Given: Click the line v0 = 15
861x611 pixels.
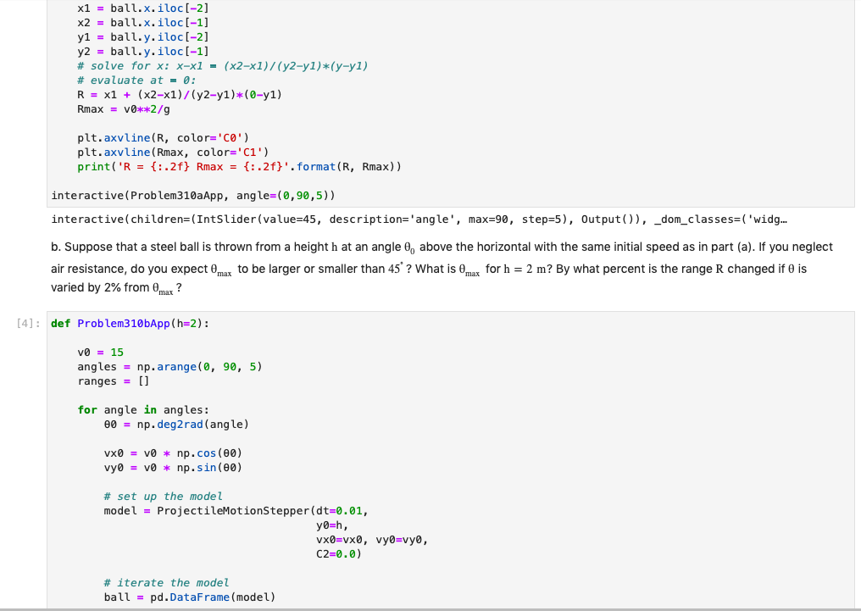Looking at the screenshot, I should click(x=112, y=352).
